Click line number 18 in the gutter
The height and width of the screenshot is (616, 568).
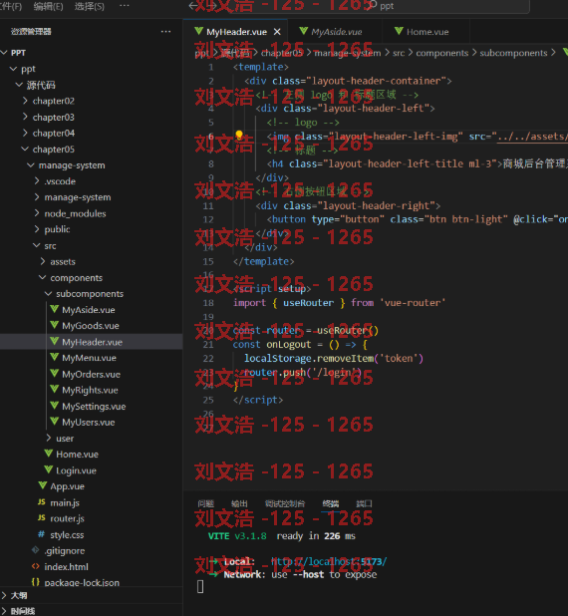(208, 303)
